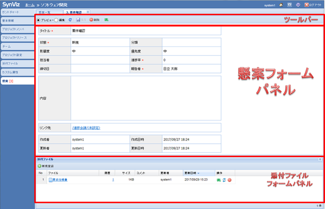325x209 pixels.
Task: Click the blue replace icon in the file row
Action: (224, 180)
